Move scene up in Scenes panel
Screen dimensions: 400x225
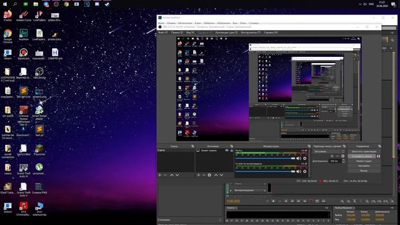point(172,175)
